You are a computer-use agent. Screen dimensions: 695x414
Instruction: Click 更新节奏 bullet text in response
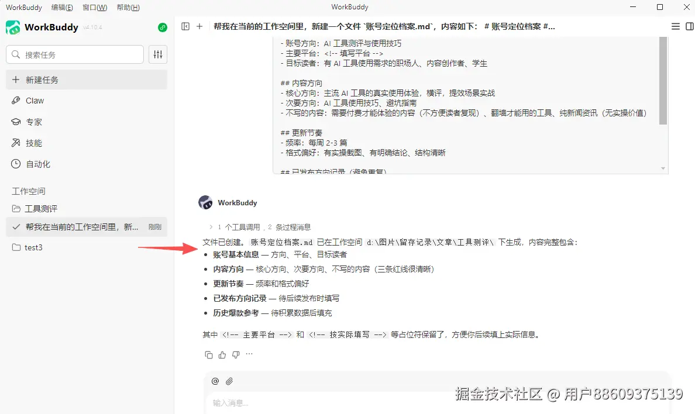(228, 284)
